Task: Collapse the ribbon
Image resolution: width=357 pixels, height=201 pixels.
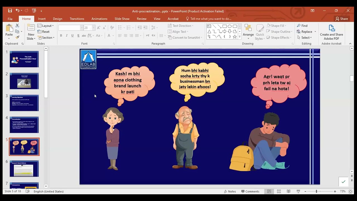Action: point(350,44)
